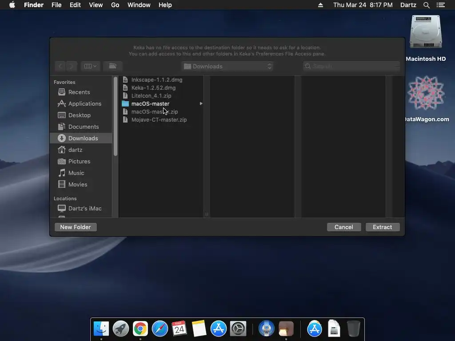The image size is (455, 341).
Task: Click Inkscape-1.1.2.dmg in the file list
Action: pyautogui.click(x=161, y=80)
